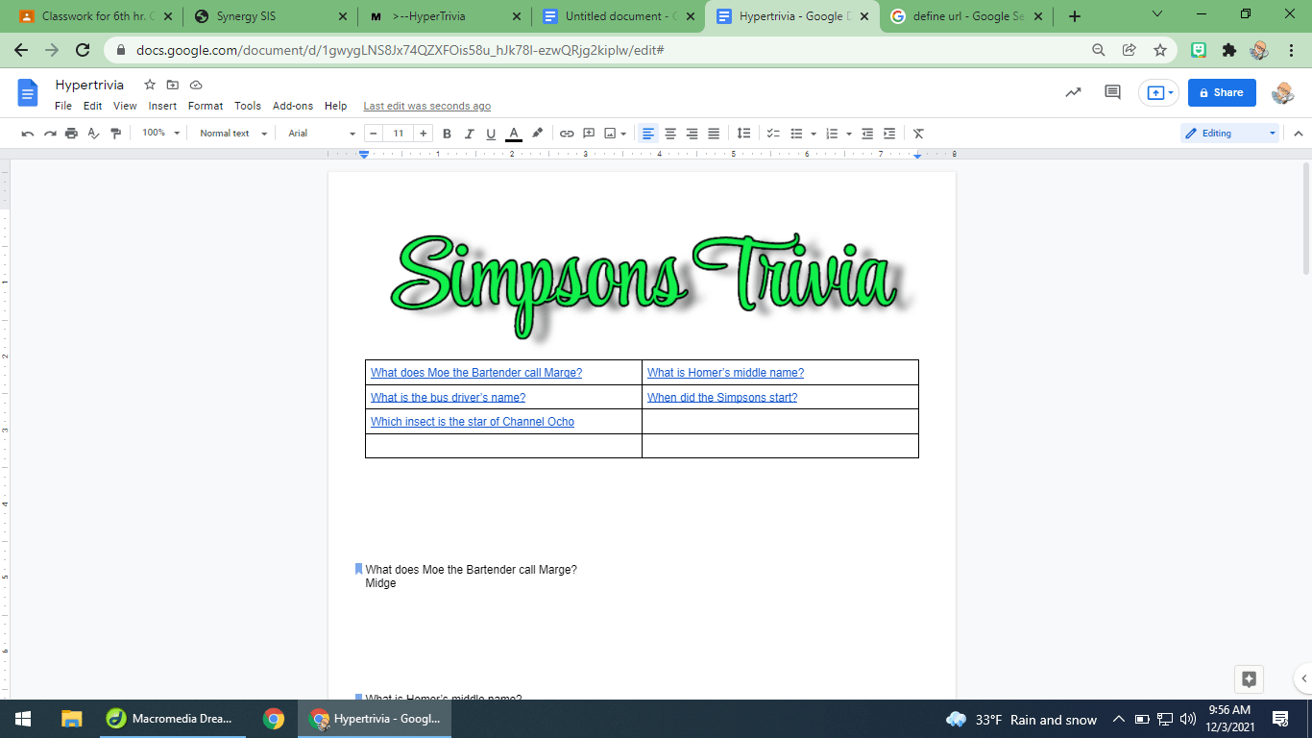The height and width of the screenshot is (738, 1312).
Task: Open the text color picker
Action: (514, 134)
